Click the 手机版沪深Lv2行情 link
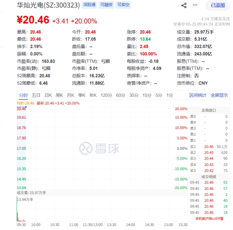Screen dimensions: 233x230 (209, 218)
